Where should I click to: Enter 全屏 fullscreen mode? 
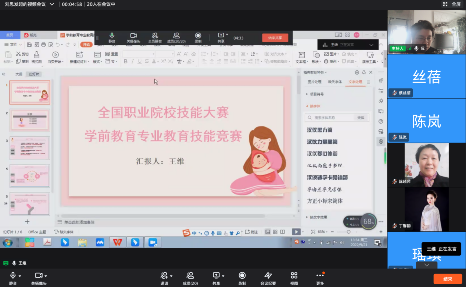pyautogui.click(x=452, y=4)
